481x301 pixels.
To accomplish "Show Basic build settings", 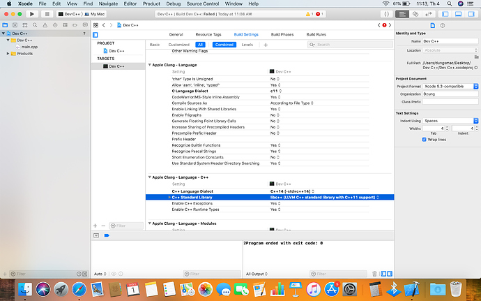I will 155,45.
